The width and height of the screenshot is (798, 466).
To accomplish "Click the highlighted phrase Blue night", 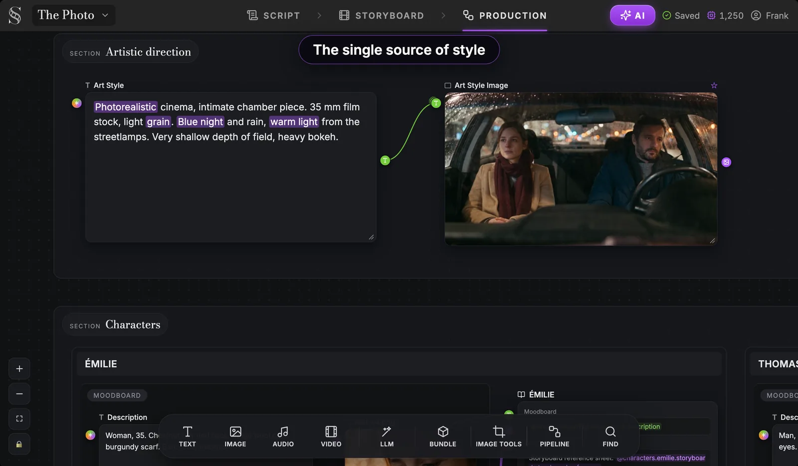I will click(x=200, y=122).
